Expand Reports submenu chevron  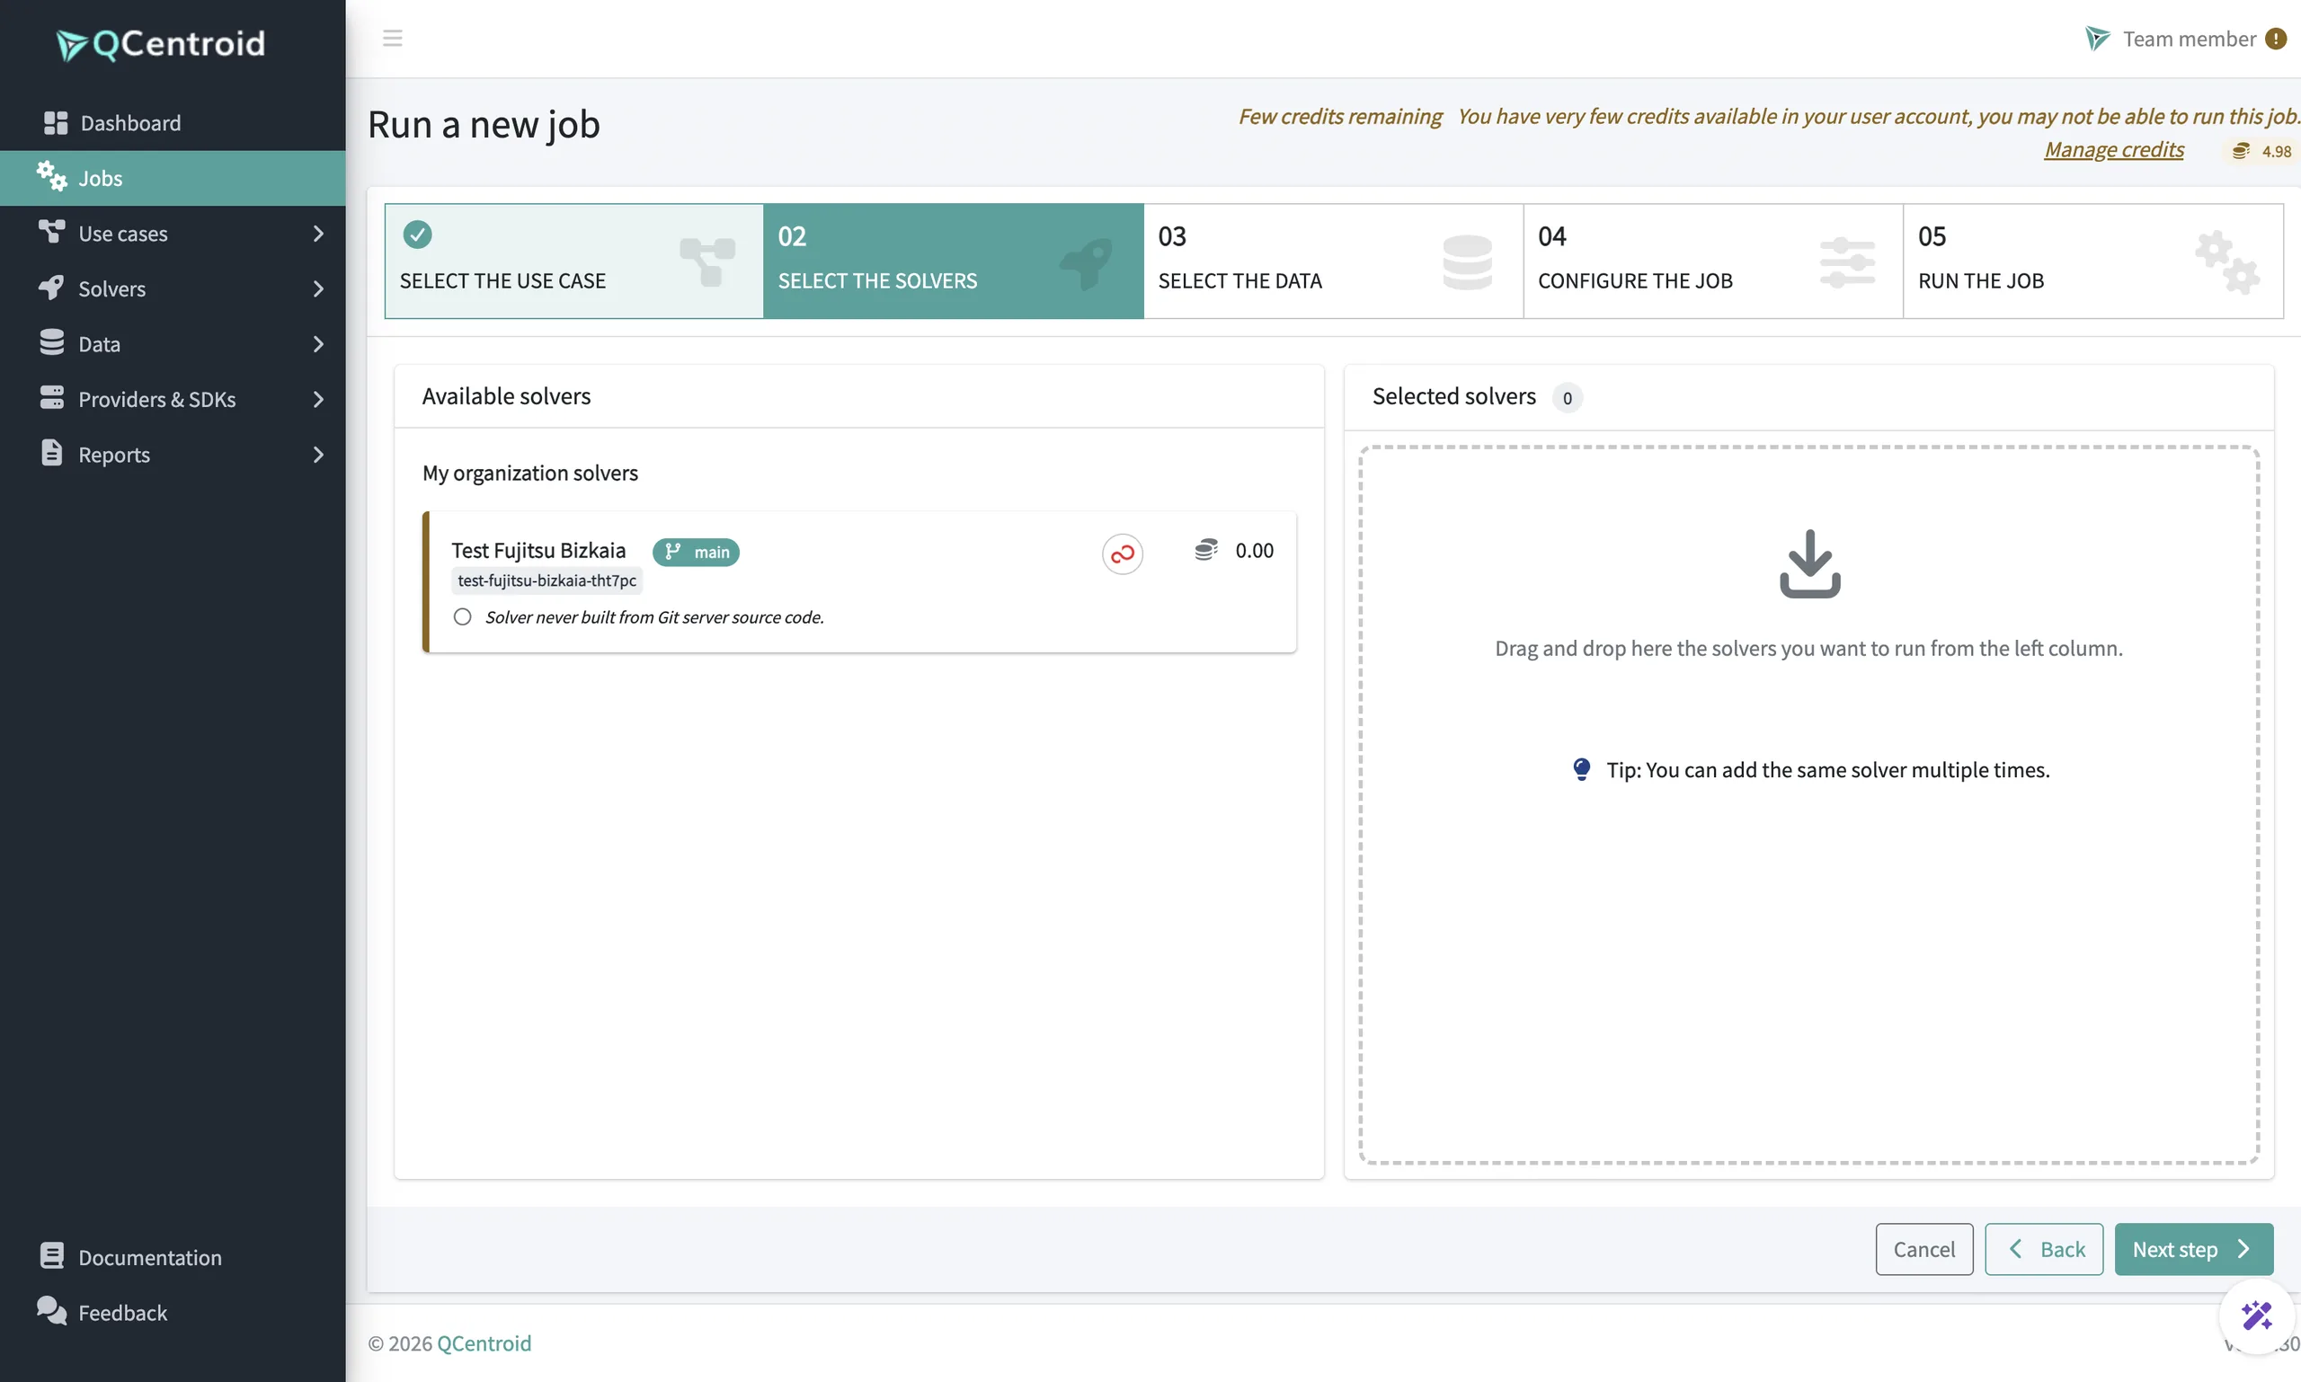click(317, 455)
